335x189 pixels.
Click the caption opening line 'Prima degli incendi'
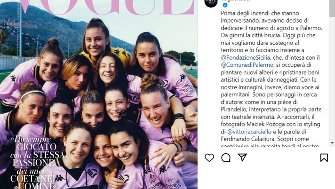pyautogui.click(x=239, y=13)
